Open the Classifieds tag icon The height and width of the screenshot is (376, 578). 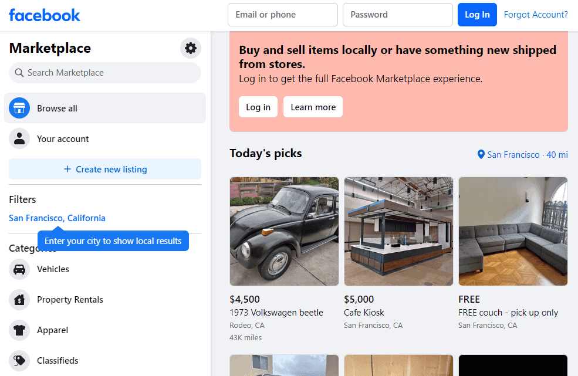[x=19, y=361]
